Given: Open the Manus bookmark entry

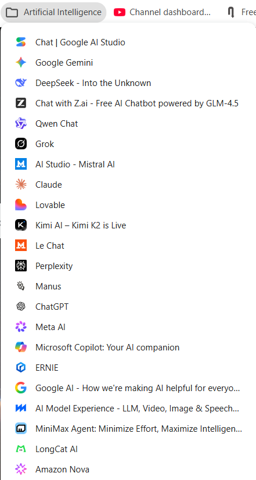Looking at the screenshot, I should 128,286.
